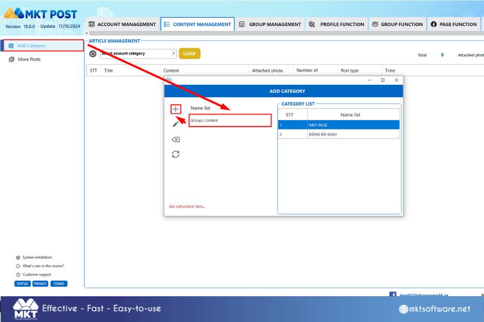Open the See instructions here link
This screenshot has width=484, height=322.
tap(187, 207)
